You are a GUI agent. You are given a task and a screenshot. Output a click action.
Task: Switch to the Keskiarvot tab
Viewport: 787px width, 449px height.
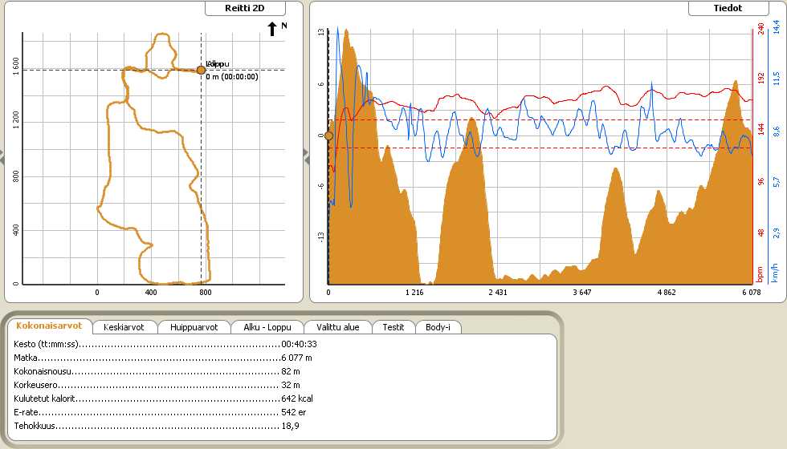[x=124, y=327]
